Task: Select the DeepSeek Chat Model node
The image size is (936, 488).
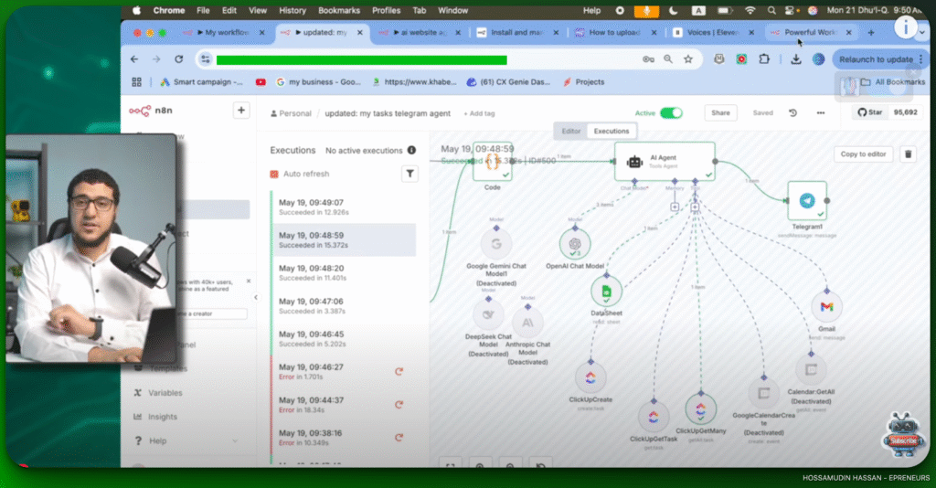Action: pos(488,314)
